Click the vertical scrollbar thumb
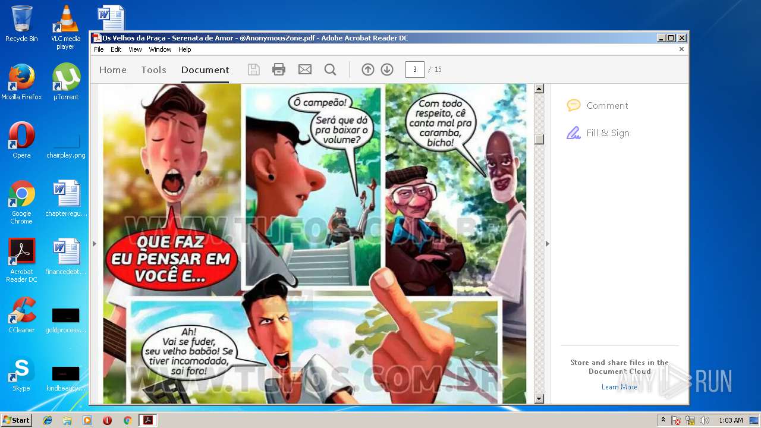The width and height of the screenshot is (761, 428). point(539,139)
